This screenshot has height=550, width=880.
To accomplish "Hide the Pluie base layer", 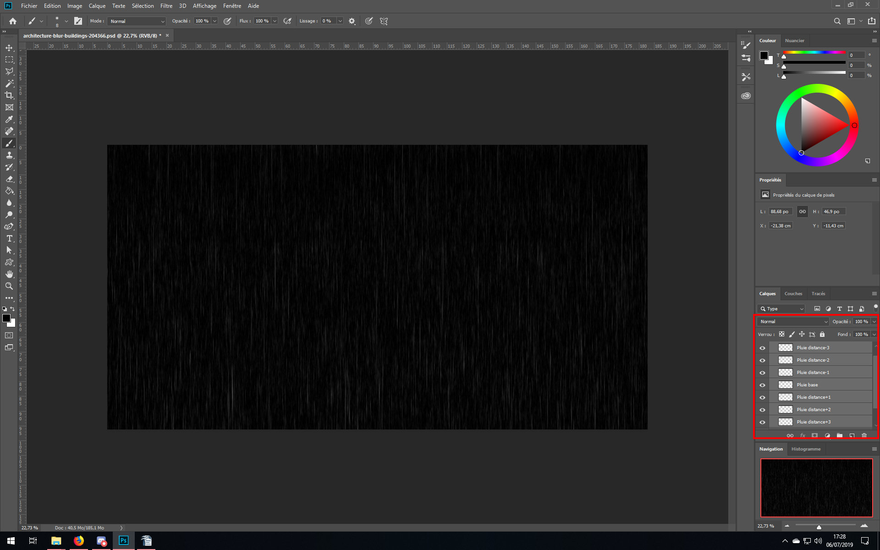I will (x=763, y=385).
